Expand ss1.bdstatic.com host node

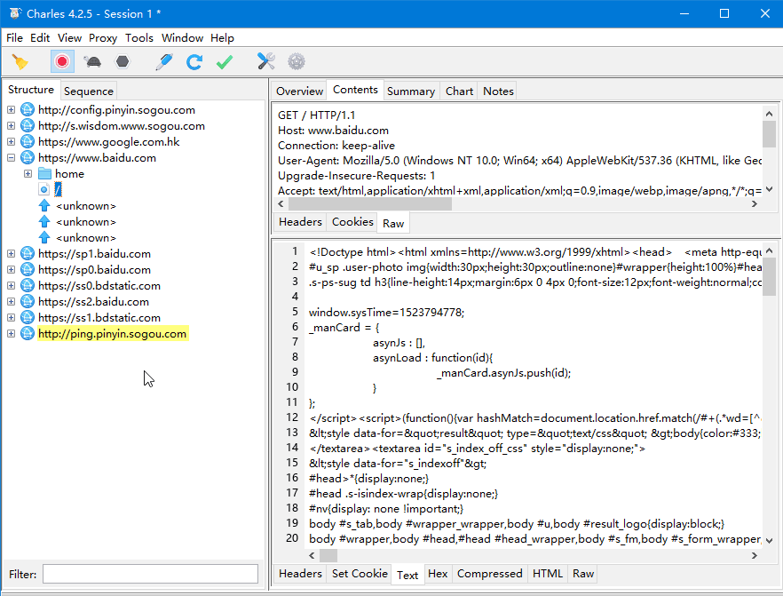11,318
